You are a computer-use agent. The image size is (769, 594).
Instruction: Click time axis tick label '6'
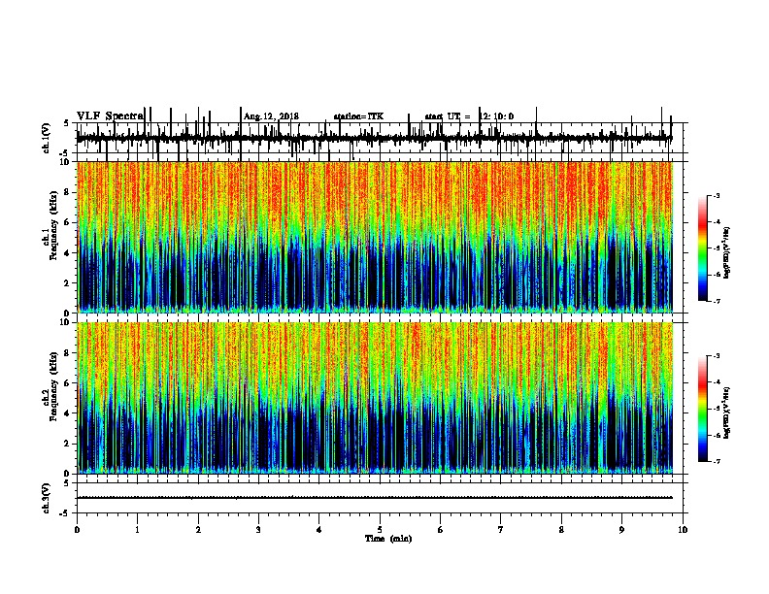[441, 529]
